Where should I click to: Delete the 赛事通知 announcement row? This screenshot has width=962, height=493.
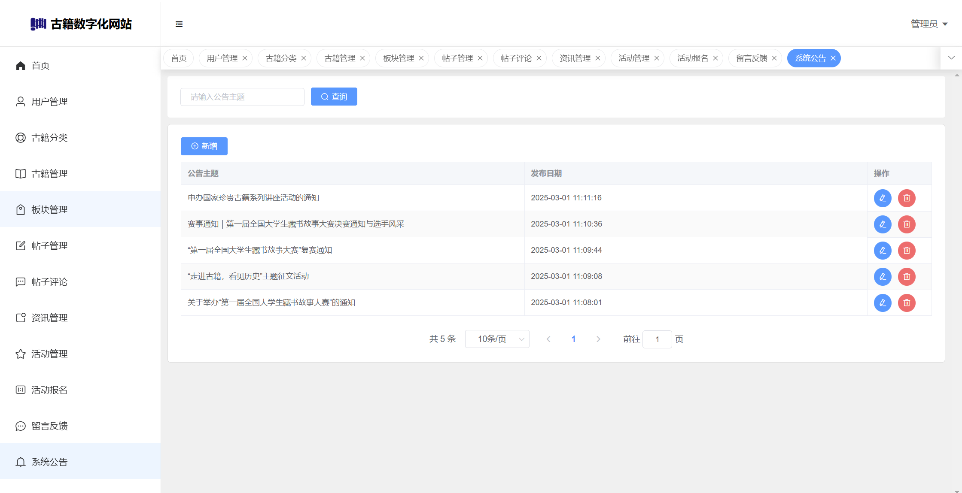(907, 224)
